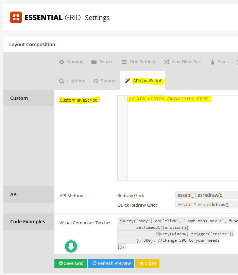Click the Spinner history icon

click(x=96, y=81)
